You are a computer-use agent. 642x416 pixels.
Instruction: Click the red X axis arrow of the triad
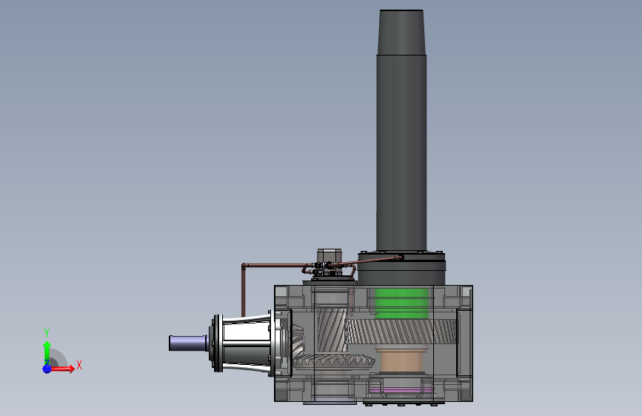[64, 369]
